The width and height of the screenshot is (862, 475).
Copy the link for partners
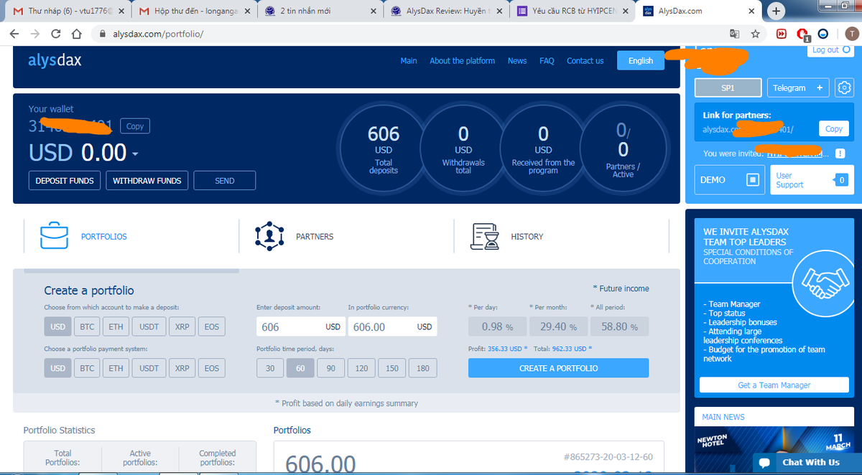click(834, 129)
